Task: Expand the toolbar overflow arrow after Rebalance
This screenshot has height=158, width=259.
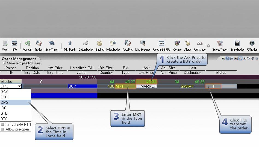Action: pos(208,46)
